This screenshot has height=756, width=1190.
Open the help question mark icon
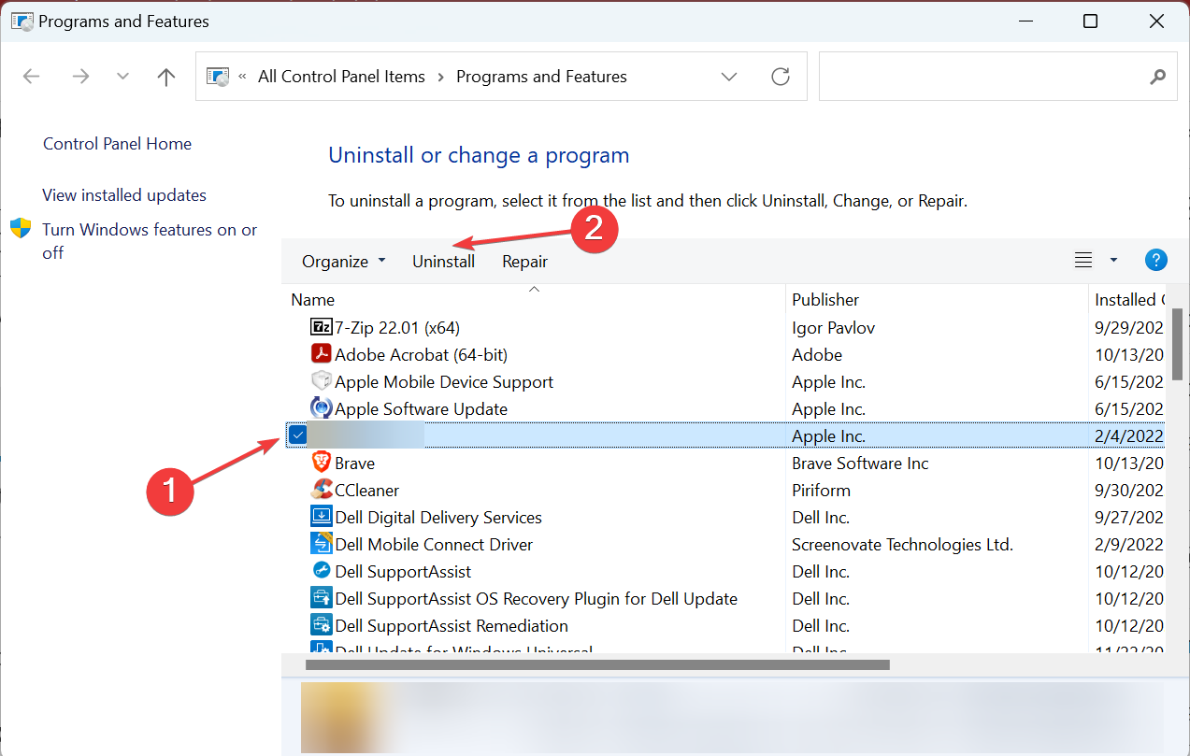pyautogui.click(x=1156, y=261)
